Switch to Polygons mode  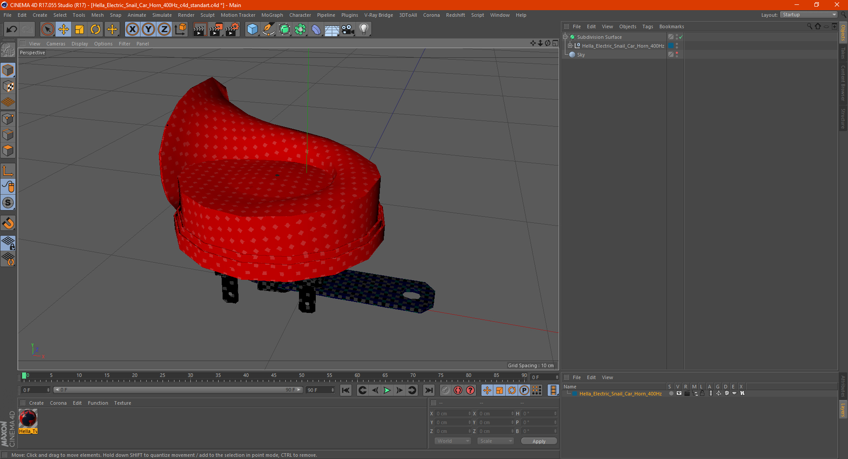[x=8, y=150]
